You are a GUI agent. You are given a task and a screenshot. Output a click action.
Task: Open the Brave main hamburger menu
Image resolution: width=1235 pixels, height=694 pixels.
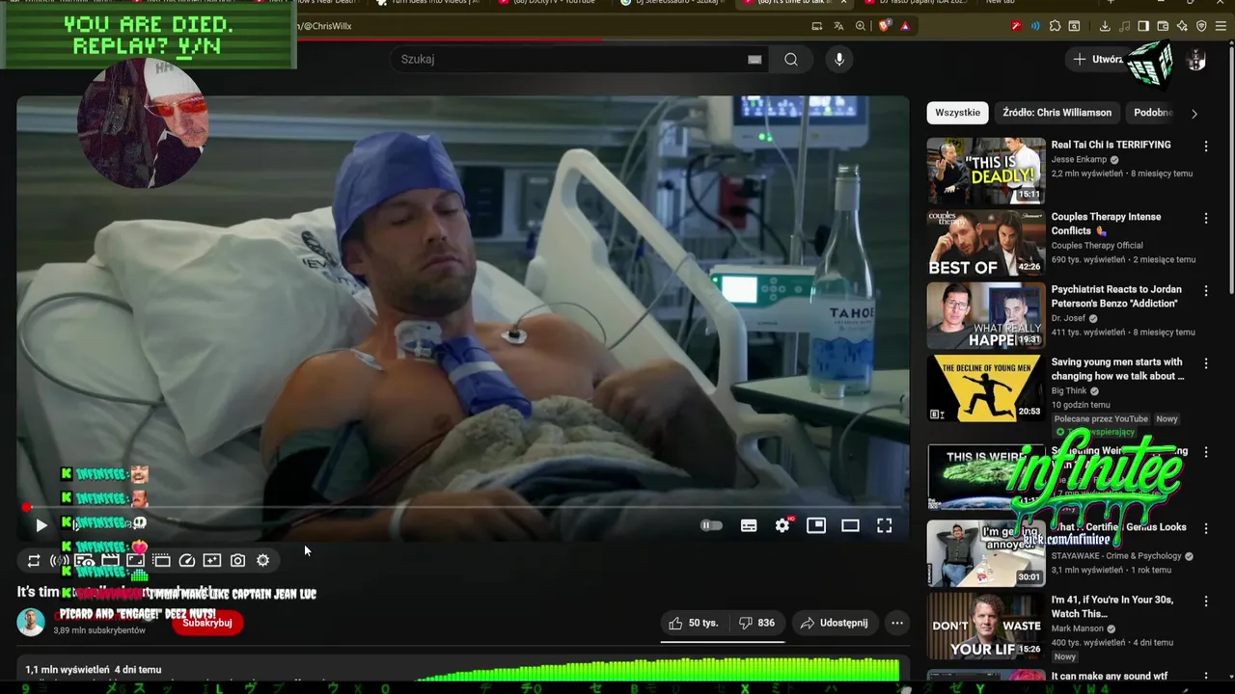coord(1221,26)
